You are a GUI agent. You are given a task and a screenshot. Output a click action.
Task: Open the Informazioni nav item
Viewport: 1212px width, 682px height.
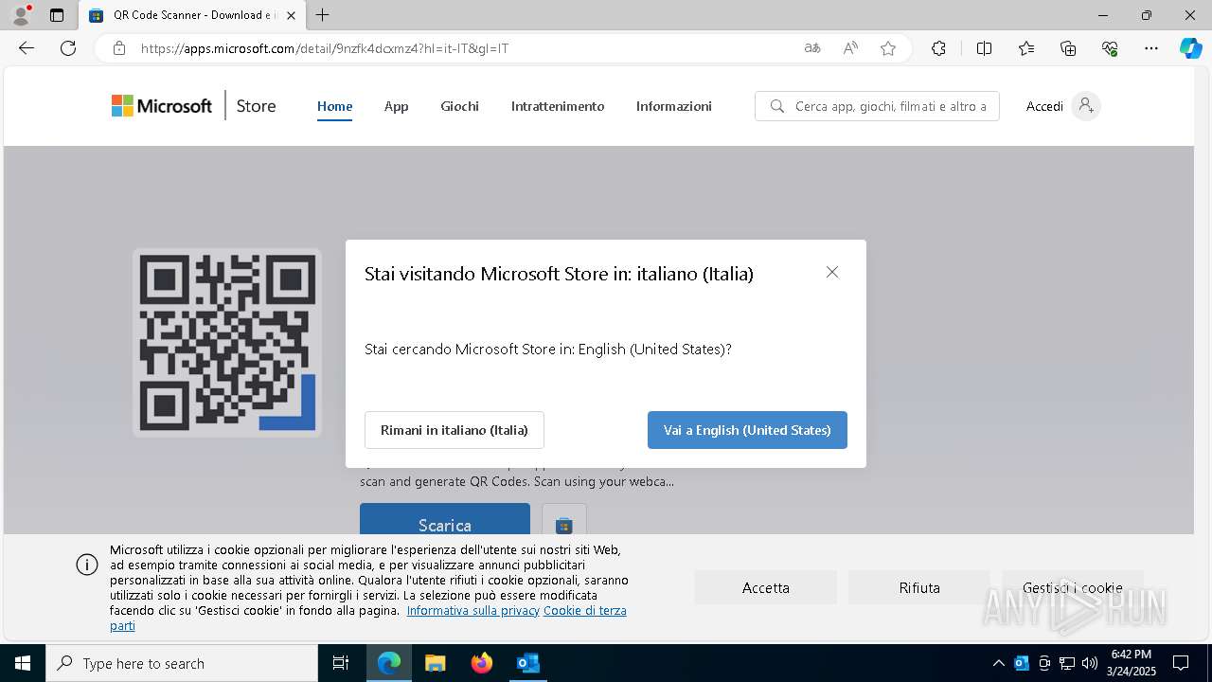[674, 106]
